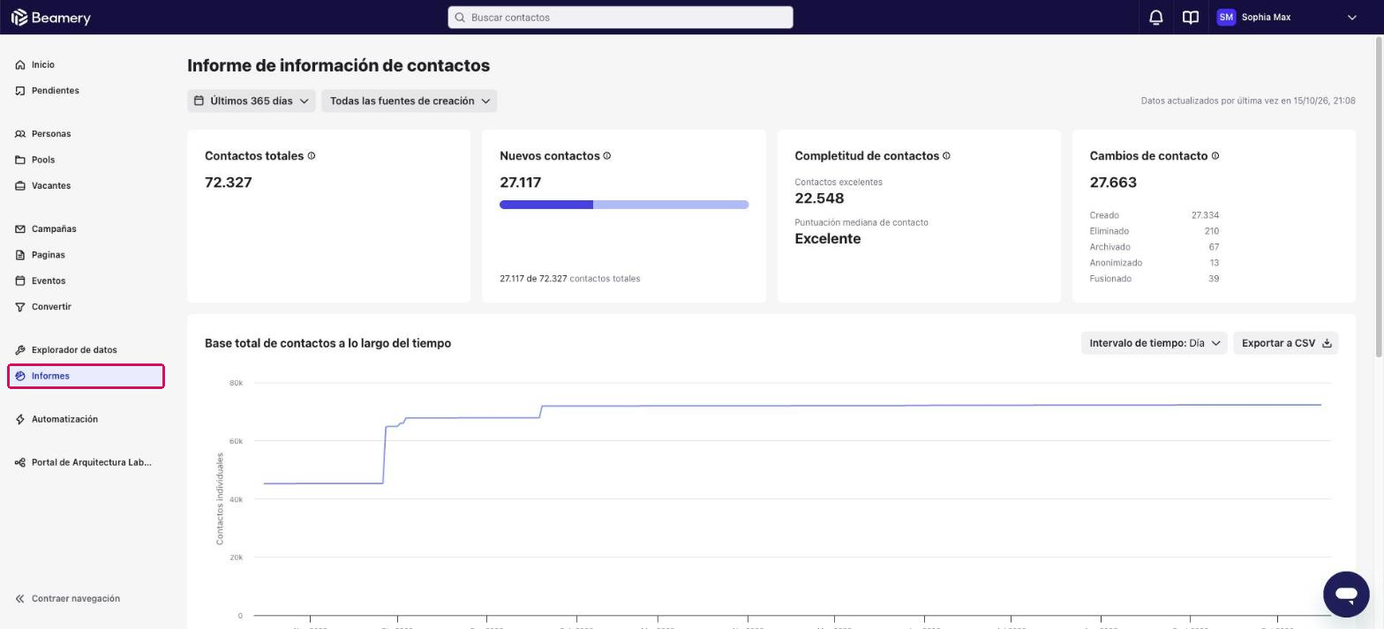Click the Contraer navegación double-chevron icon
This screenshot has height=629, width=1384.
click(20, 599)
